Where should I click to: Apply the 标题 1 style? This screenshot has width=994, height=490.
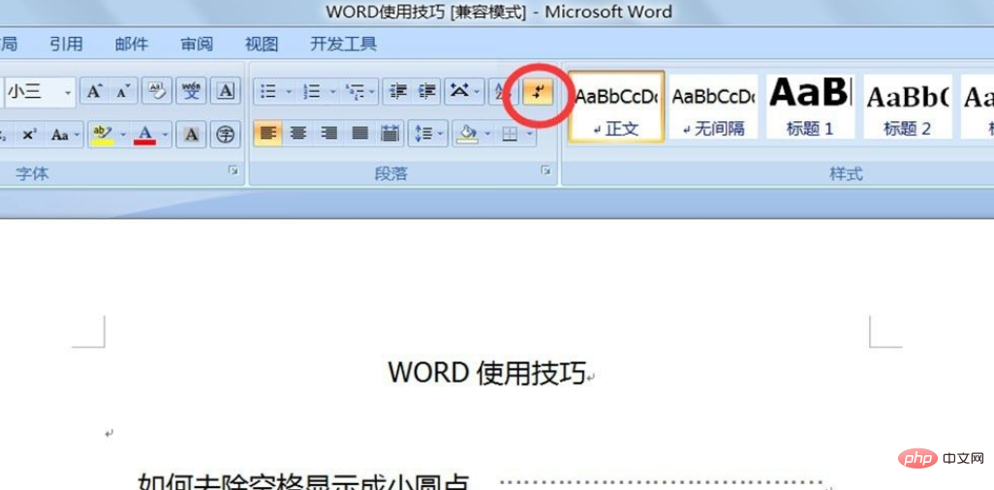tap(810, 107)
